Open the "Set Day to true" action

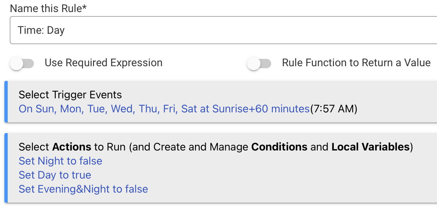pos(55,175)
